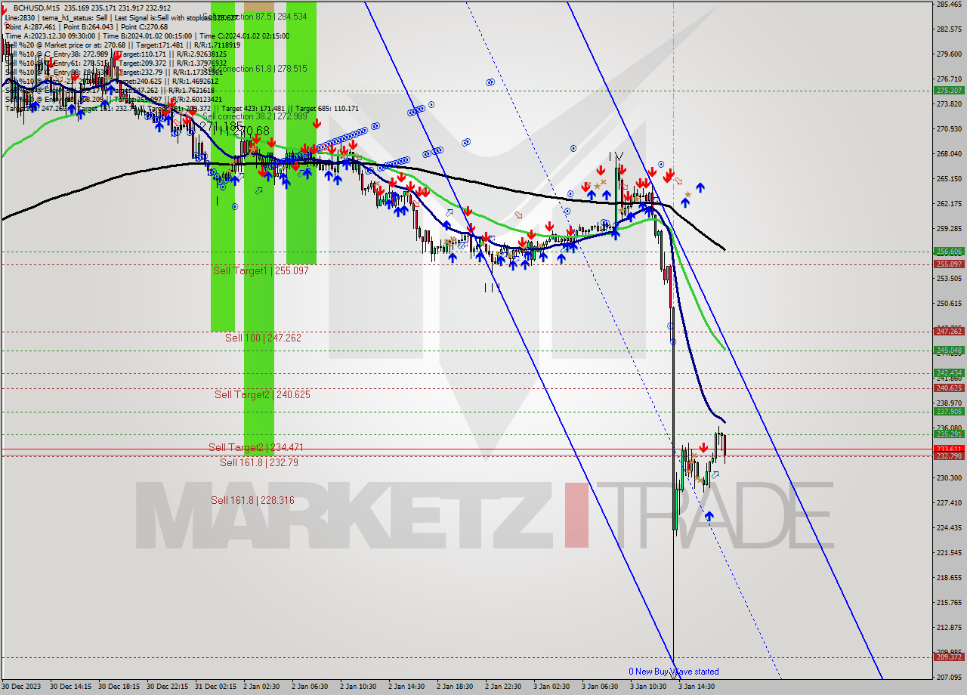Click the '31 Dec 02:15' time axis label
967x695 pixels.
pos(216,687)
